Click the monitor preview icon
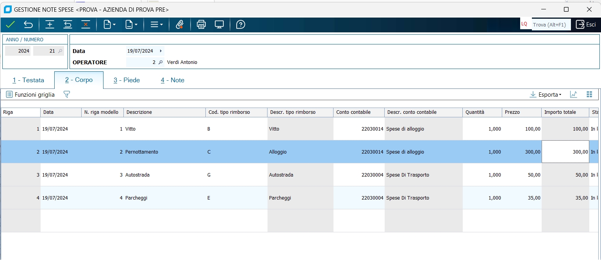Screen dimensions: 601x260 point(219,25)
